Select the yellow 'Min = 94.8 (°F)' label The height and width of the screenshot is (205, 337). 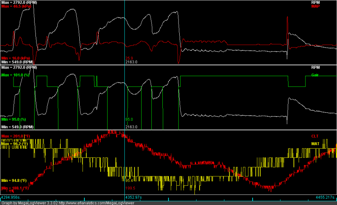(x=14, y=181)
